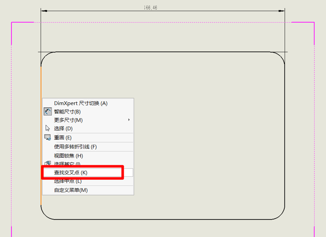Choose 选择中点 (L) menu entry
This screenshot has width=326, height=237.
[88, 181]
